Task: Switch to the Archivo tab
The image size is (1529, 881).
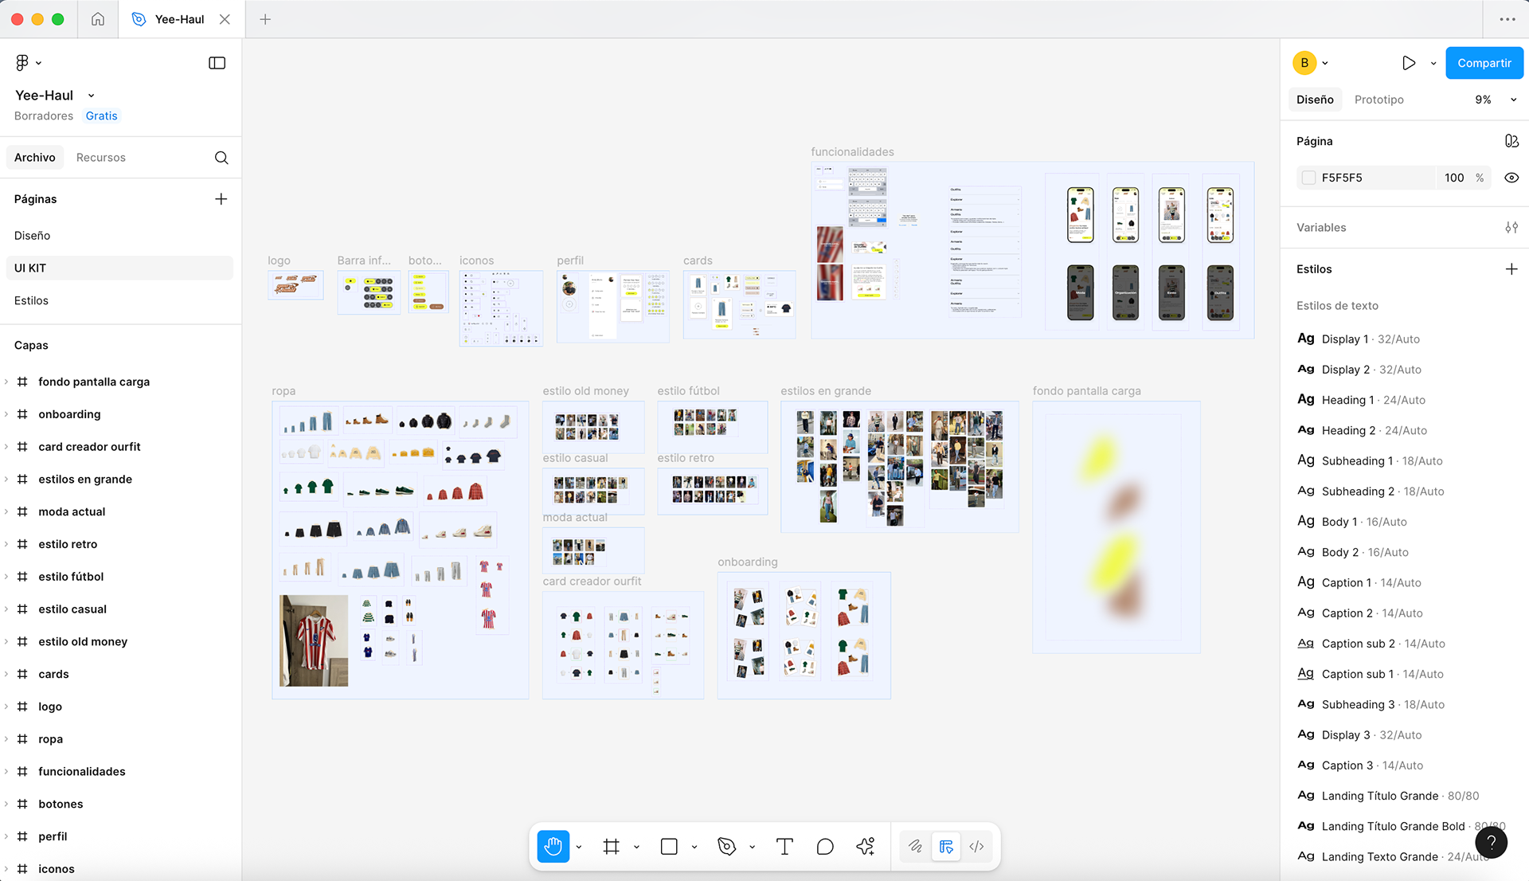Action: click(35, 158)
